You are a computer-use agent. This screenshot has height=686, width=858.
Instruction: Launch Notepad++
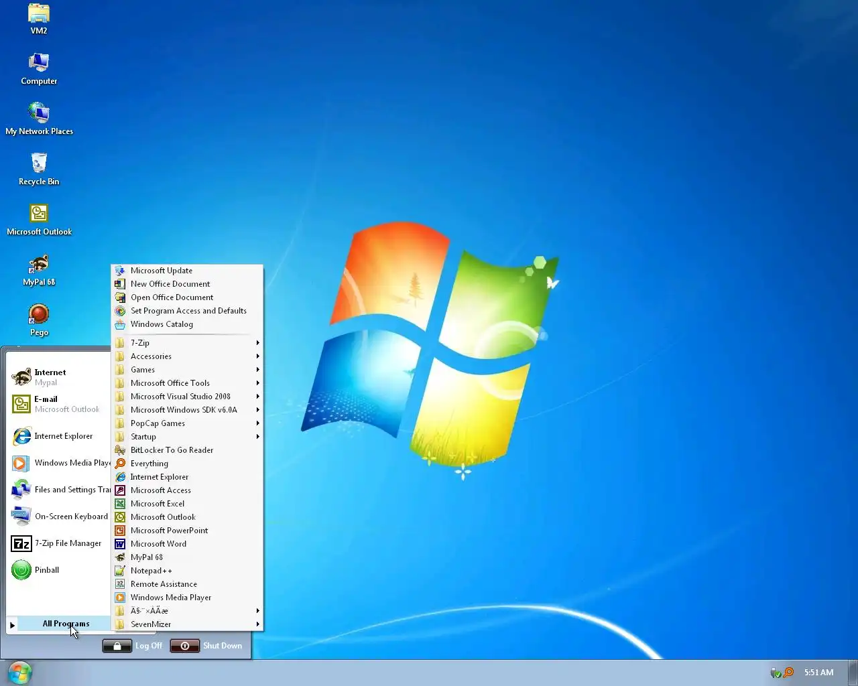point(187,571)
